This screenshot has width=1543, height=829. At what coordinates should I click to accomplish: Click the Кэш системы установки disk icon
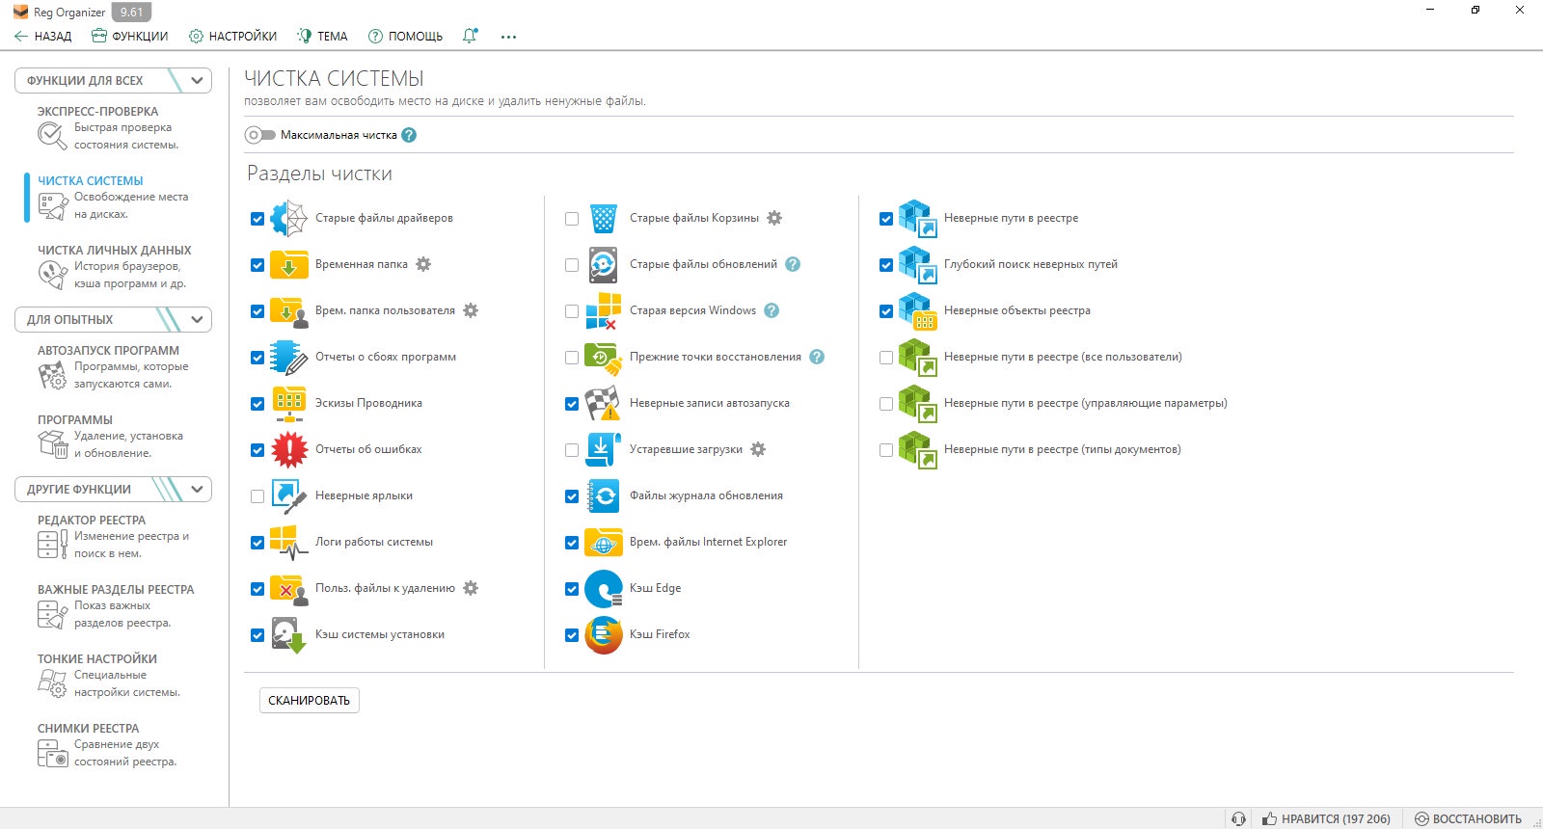pyautogui.click(x=288, y=634)
